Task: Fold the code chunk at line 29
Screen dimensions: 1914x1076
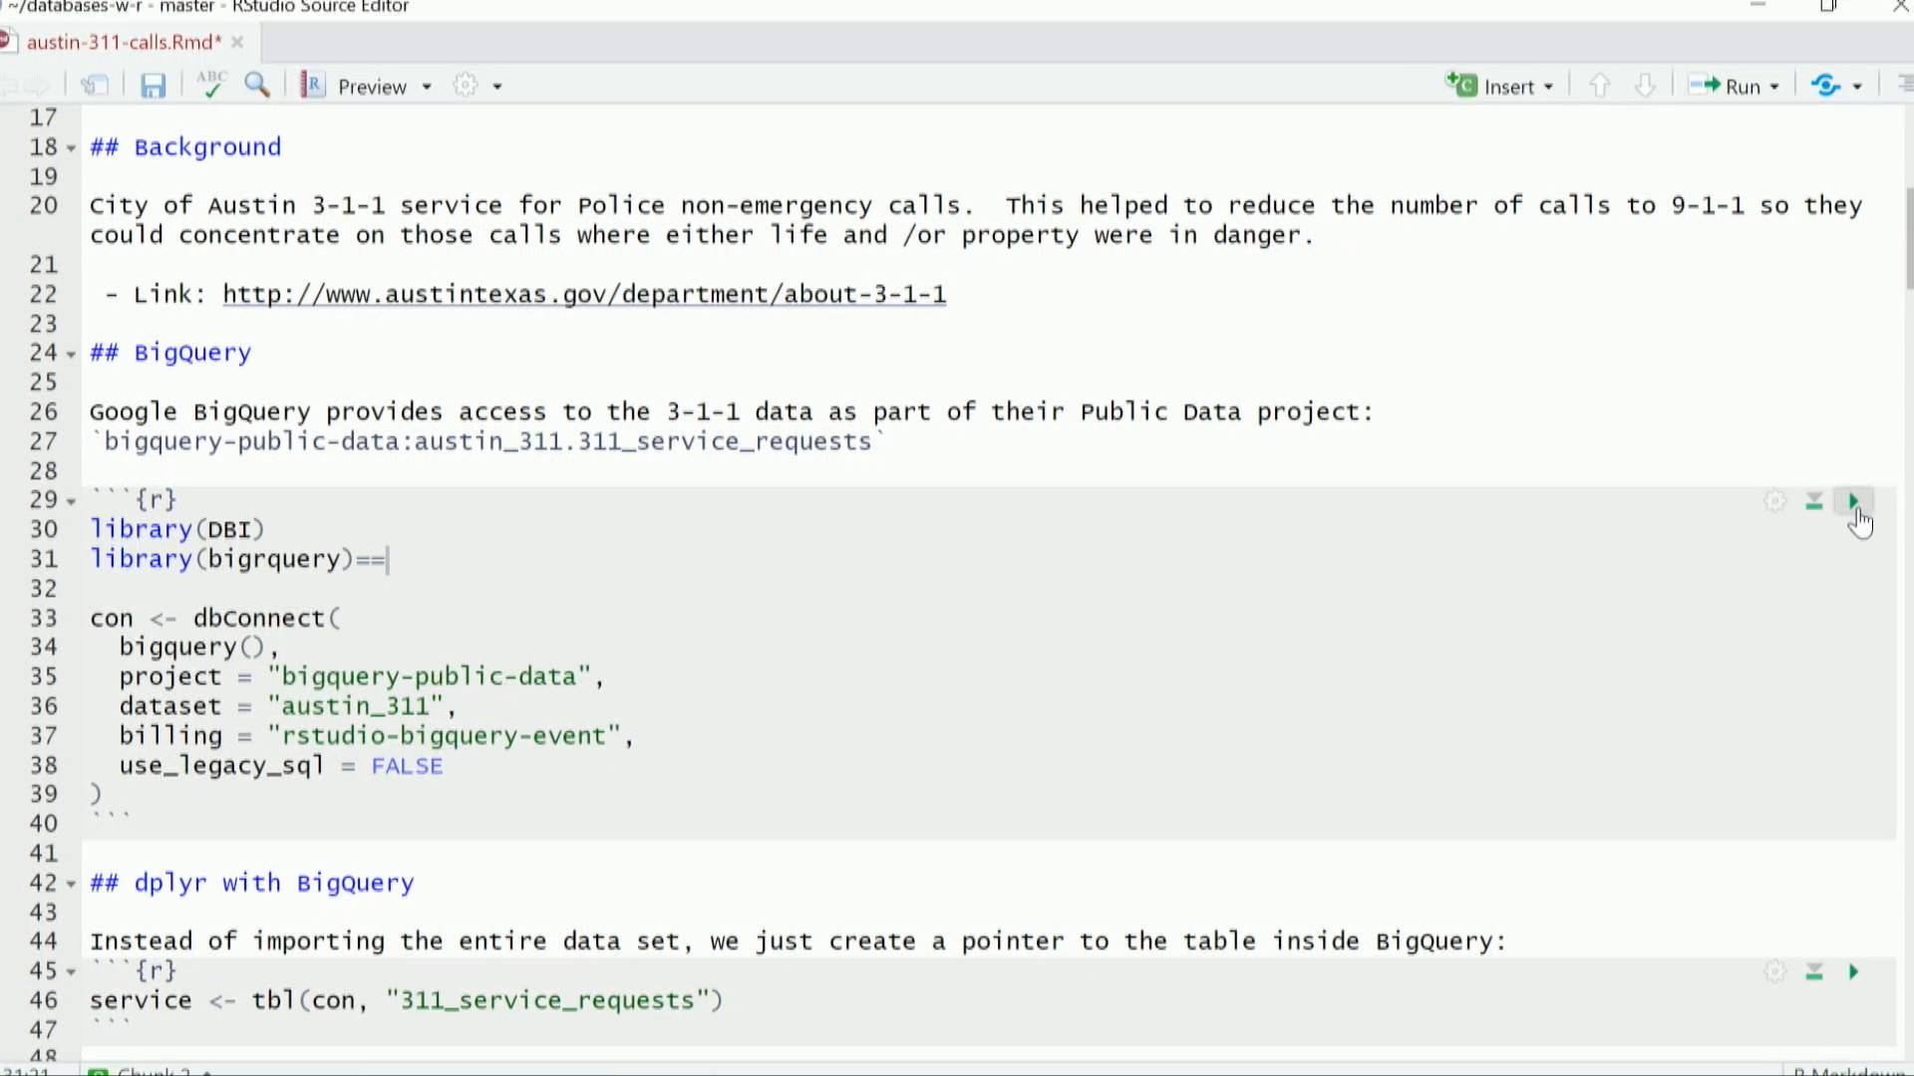Action: point(71,501)
